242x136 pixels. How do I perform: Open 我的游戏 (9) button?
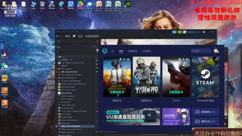tap(205, 112)
